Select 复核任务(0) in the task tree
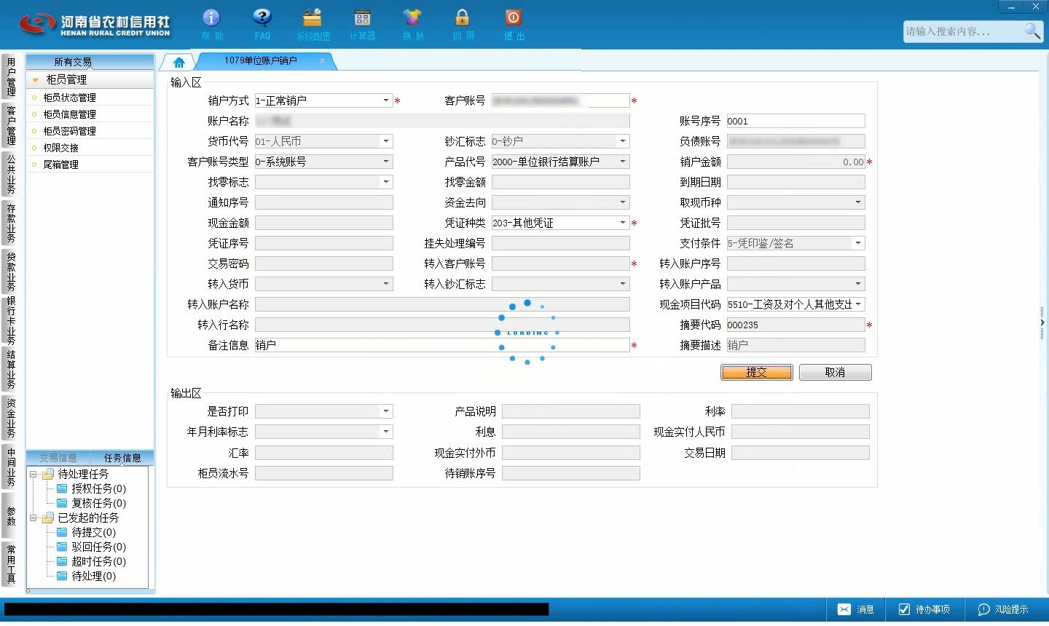 [x=98, y=503]
